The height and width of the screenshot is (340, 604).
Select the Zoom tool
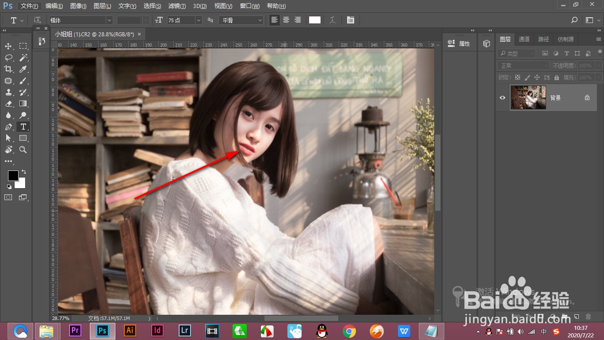pos(23,150)
